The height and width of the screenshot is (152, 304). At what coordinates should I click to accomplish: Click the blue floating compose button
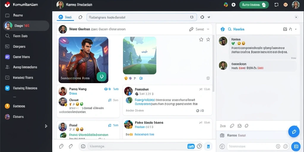tap(294, 132)
